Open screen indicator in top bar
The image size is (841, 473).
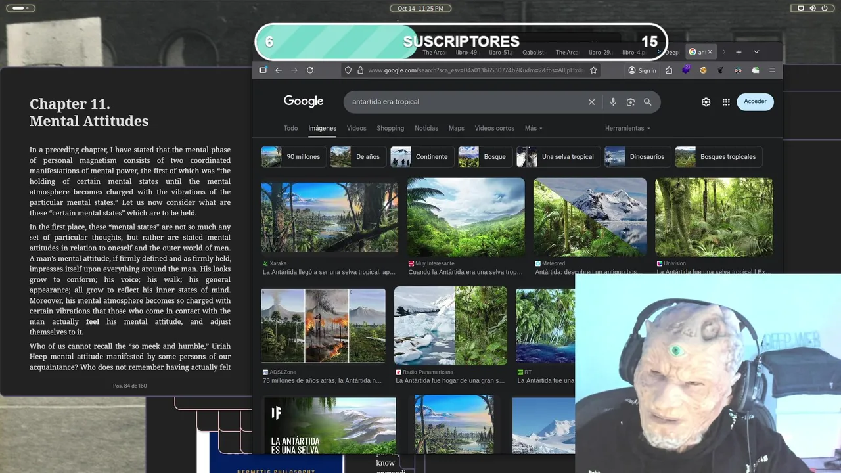(801, 8)
